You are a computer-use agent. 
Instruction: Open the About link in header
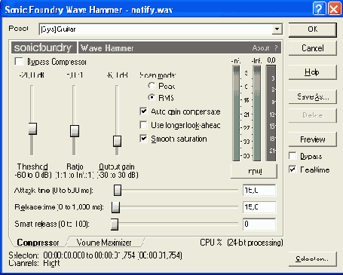[261, 48]
